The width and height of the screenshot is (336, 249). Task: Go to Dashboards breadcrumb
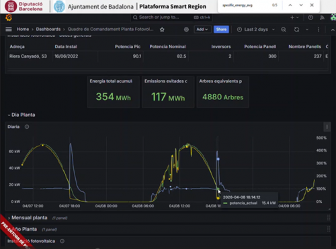point(48,30)
